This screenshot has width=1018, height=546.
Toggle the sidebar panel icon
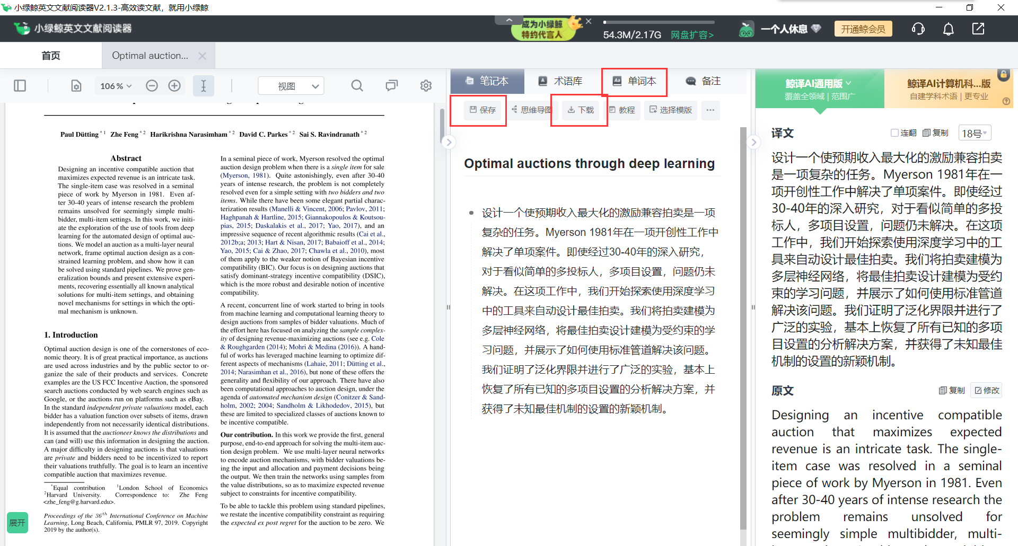pos(20,86)
